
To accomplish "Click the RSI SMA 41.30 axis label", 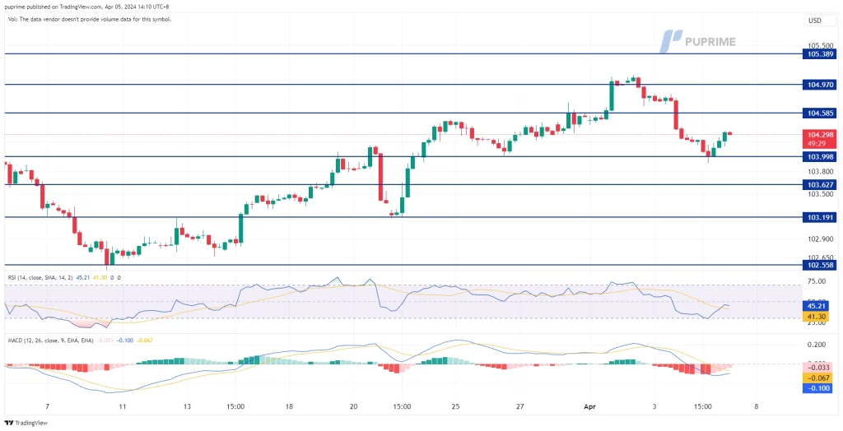I will coord(818,316).
